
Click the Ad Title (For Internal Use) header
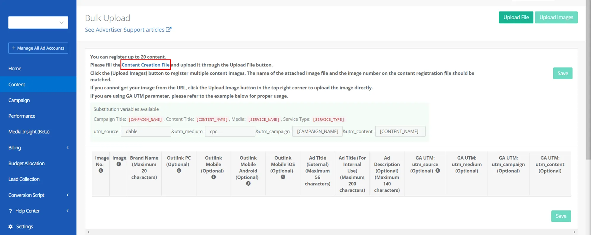tap(352, 174)
